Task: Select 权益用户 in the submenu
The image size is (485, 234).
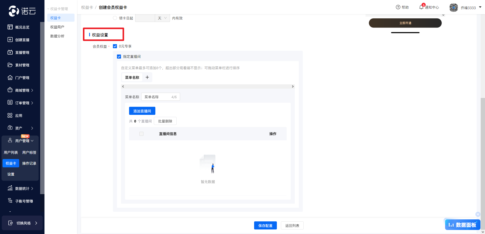Action: click(x=57, y=27)
